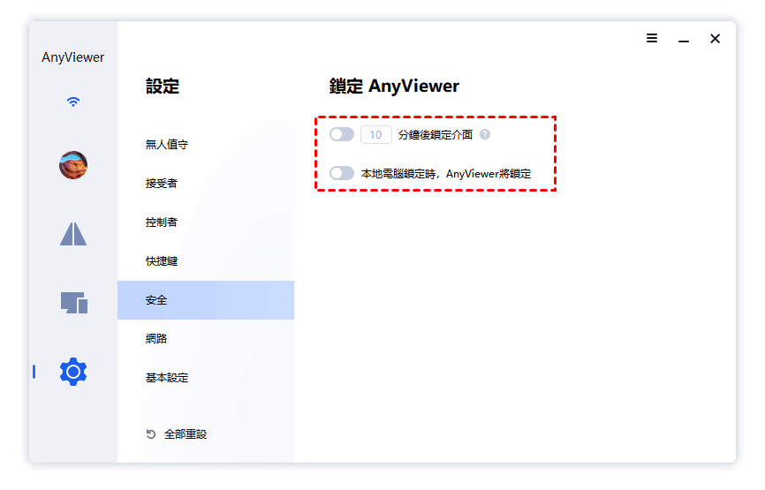Select the 基本設定 settings tab

click(x=206, y=377)
